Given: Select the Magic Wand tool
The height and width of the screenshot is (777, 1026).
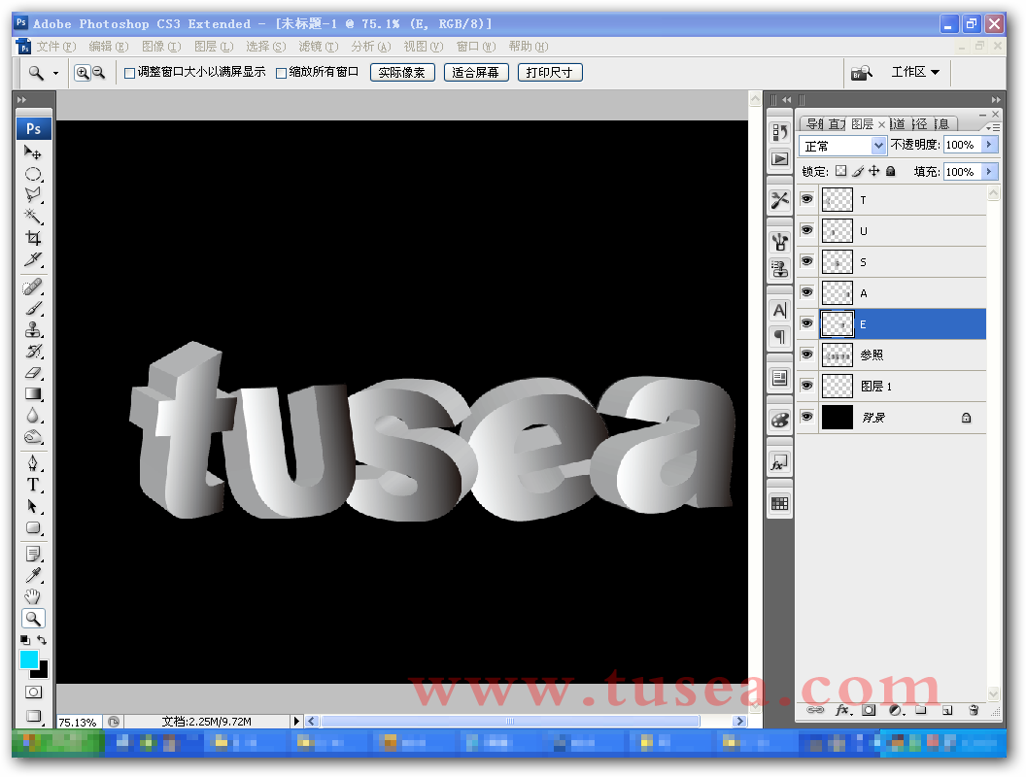Looking at the screenshot, I should (x=33, y=216).
